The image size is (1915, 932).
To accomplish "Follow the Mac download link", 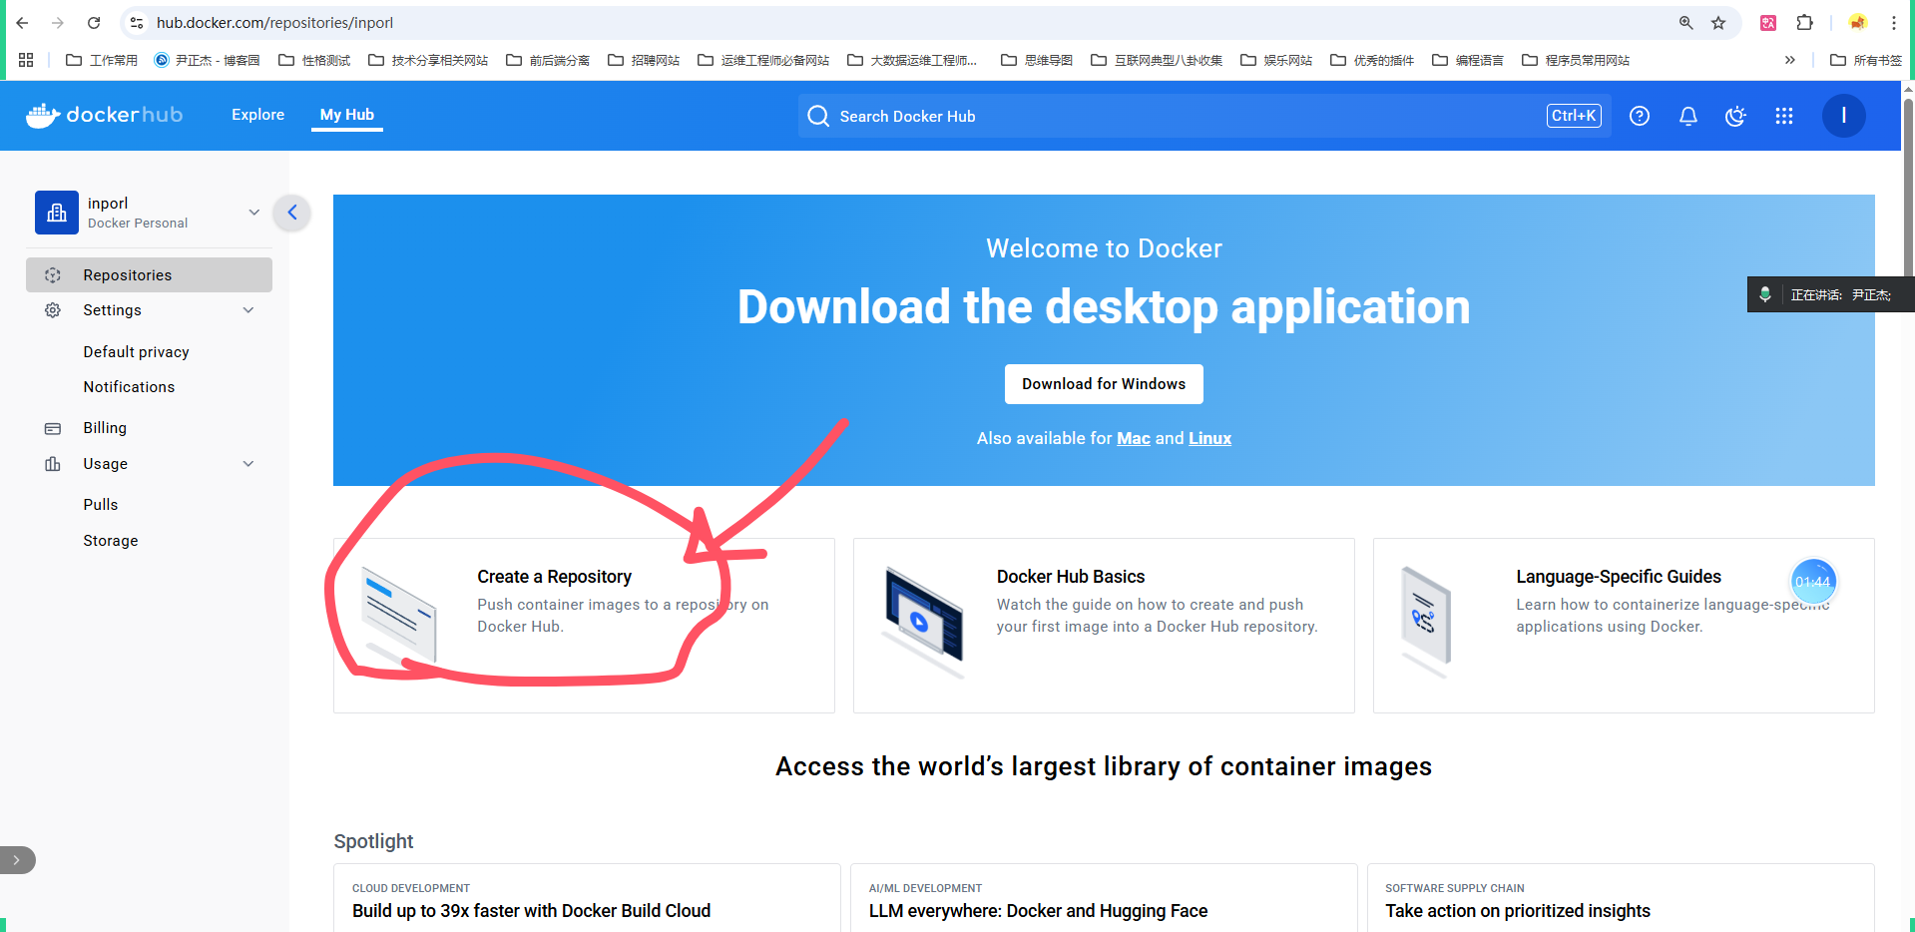I will pos(1134,438).
